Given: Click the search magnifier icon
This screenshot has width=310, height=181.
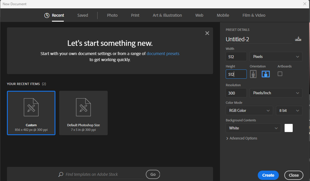Looking at the screenshot, I should pyautogui.click(x=61, y=174).
